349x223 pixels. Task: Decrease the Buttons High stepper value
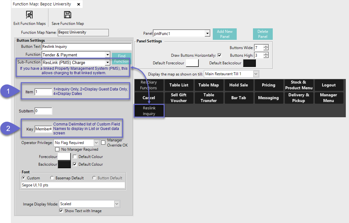pos(266,57)
